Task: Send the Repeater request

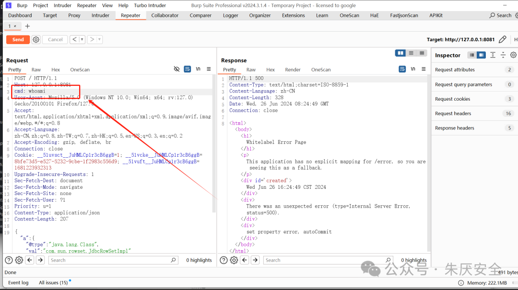Action: [x=18, y=40]
